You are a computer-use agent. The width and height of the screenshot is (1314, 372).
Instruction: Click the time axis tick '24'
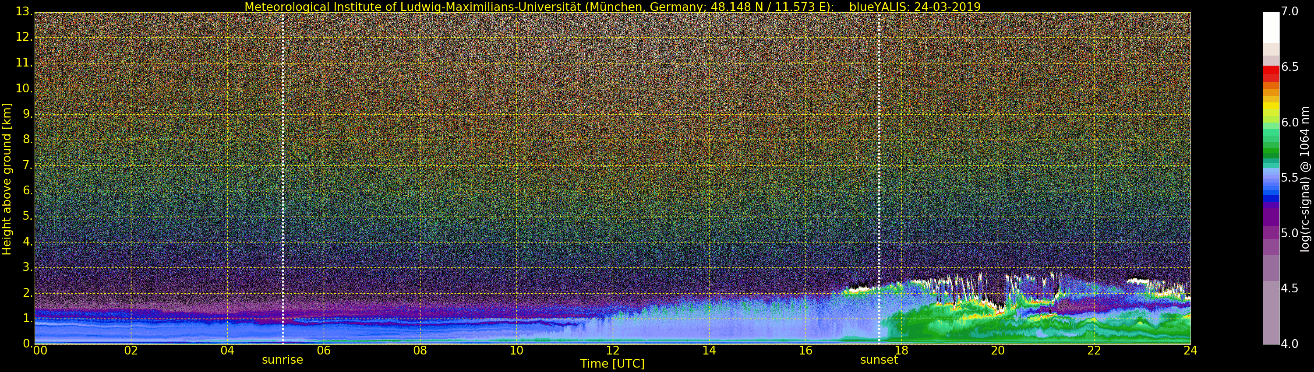coord(1190,351)
